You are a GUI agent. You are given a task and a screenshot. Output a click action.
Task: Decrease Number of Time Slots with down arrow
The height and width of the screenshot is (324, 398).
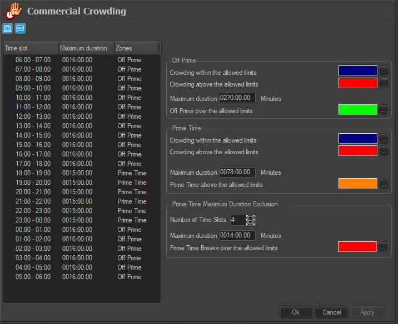click(250, 222)
